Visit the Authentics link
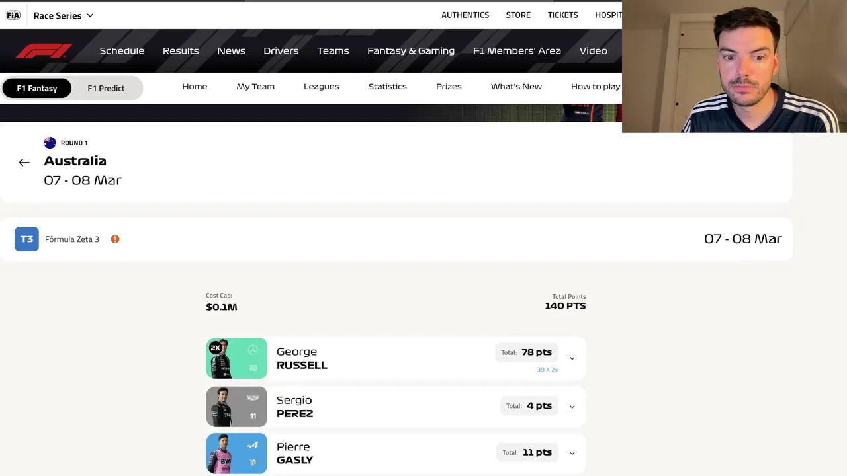This screenshot has width=847, height=476. click(465, 15)
